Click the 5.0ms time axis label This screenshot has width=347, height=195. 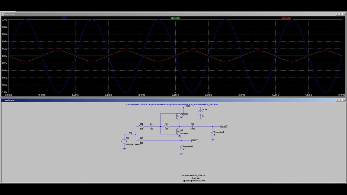[x=342, y=95]
